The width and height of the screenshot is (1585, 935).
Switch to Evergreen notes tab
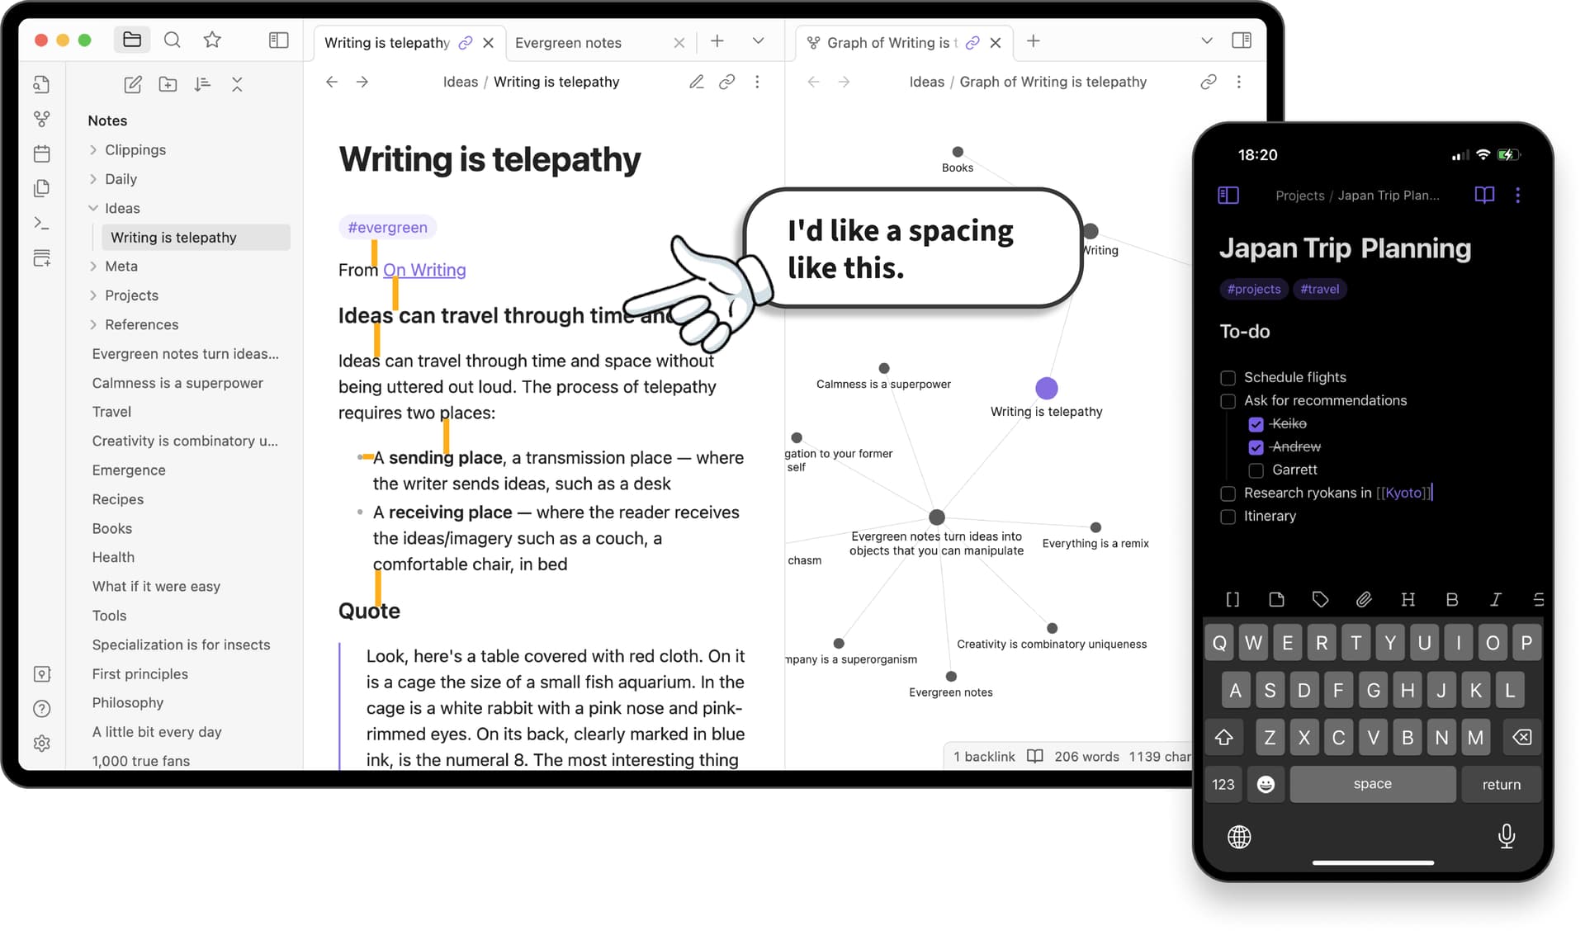pos(568,43)
